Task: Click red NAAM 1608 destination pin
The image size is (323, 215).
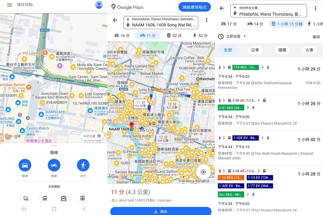Action: tap(132, 125)
